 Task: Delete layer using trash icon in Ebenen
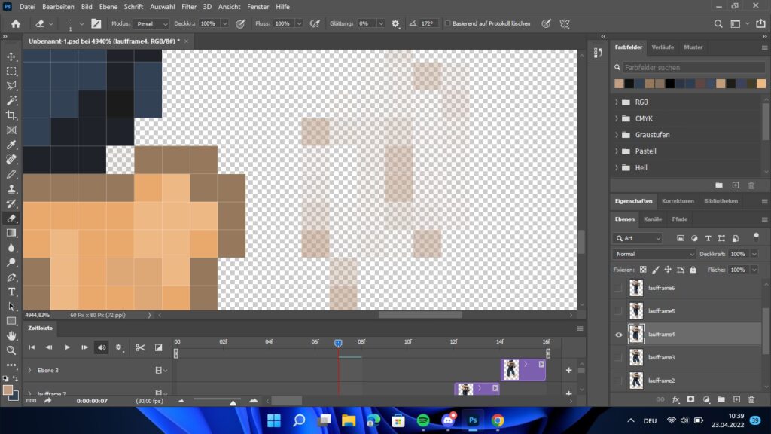[751, 399]
